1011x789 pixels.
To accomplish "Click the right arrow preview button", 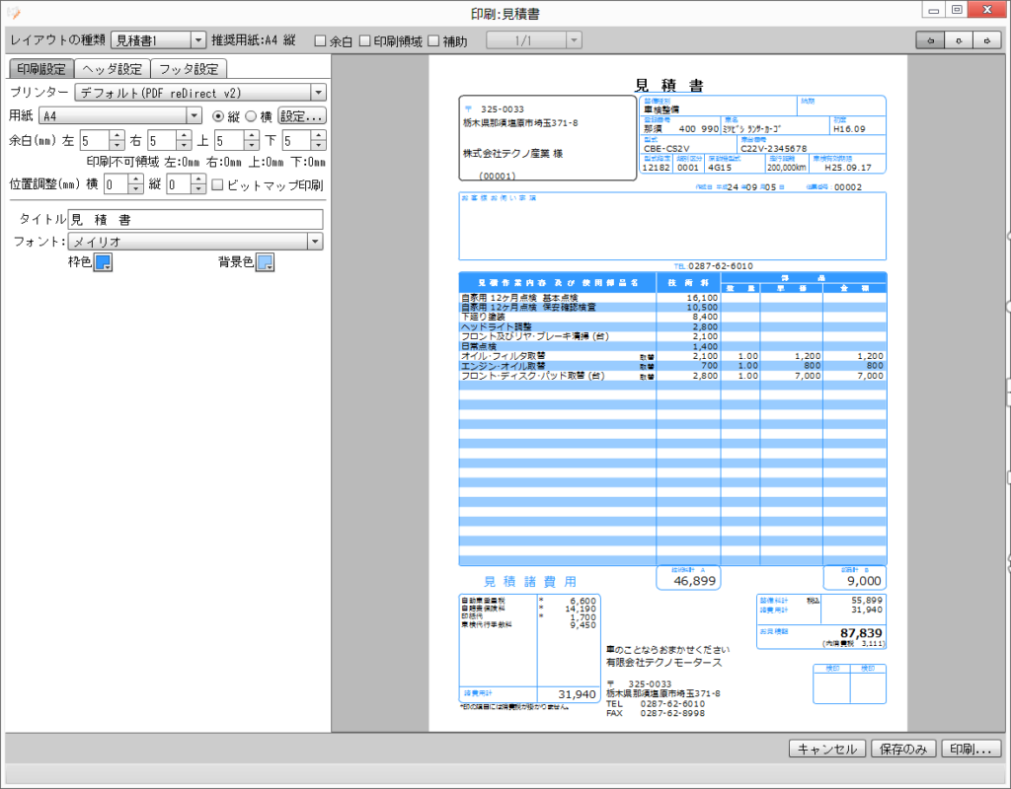I will 987,40.
